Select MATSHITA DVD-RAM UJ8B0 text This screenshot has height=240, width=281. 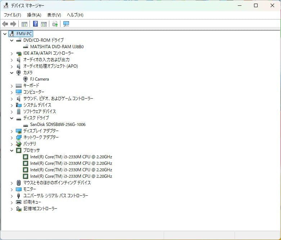57,47
